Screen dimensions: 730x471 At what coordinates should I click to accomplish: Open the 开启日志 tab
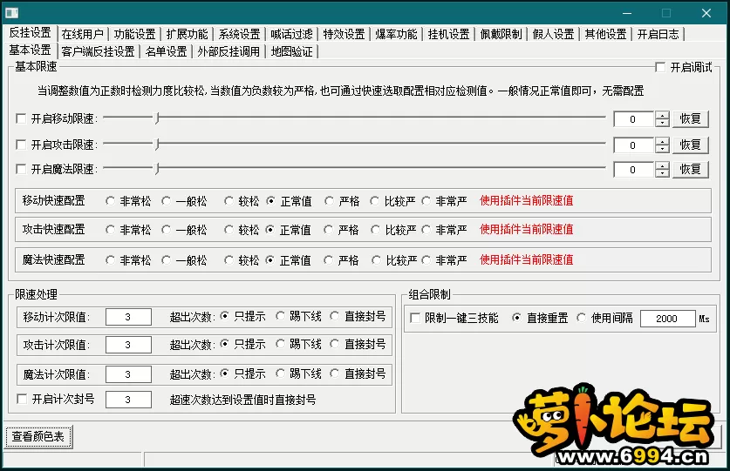(658, 34)
